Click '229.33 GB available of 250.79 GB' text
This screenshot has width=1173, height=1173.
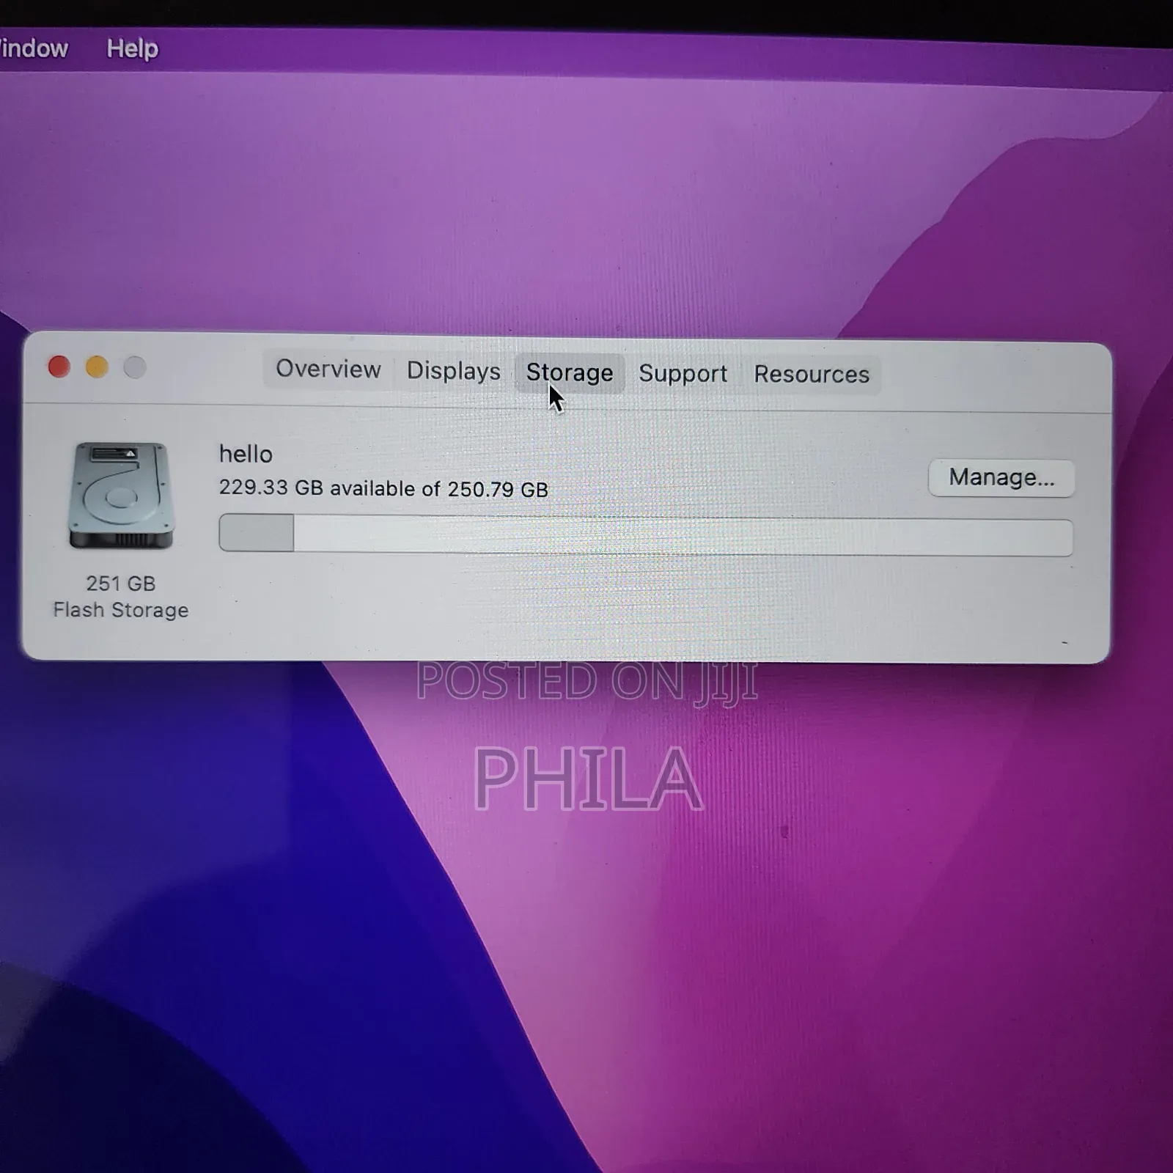[383, 488]
